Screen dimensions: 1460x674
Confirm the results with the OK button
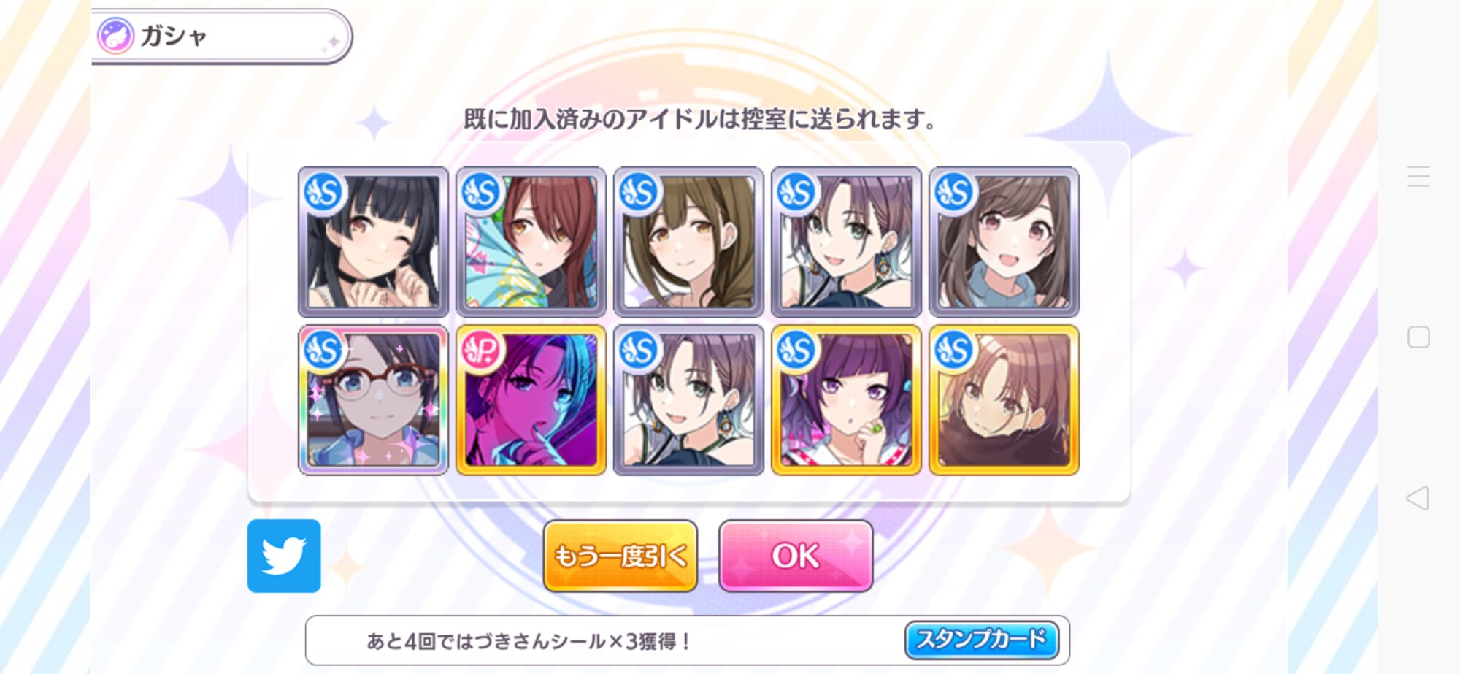click(796, 556)
